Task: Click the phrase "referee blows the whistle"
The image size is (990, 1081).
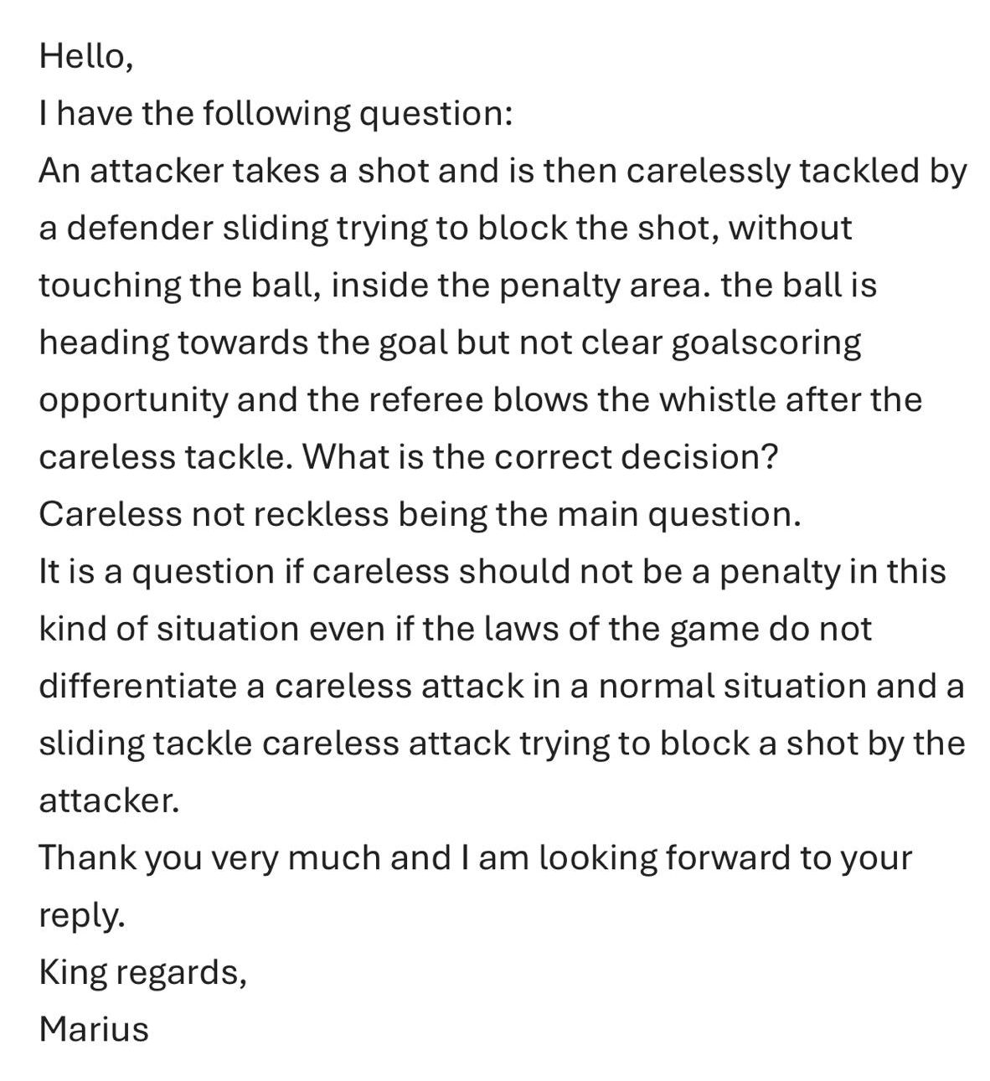Action: pos(544,399)
